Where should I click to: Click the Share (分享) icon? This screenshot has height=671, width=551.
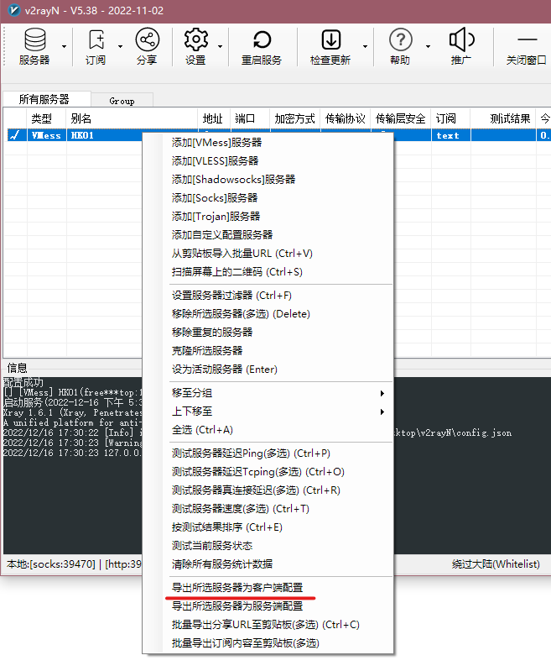(x=146, y=40)
